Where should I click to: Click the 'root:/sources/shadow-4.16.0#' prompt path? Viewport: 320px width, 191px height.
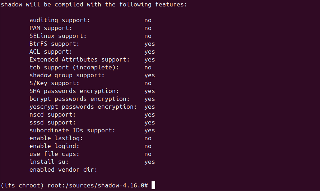click(98, 185)
